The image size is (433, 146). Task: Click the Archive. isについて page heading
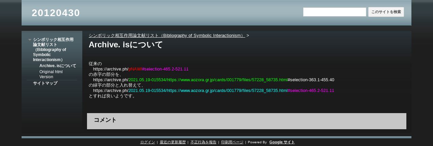click(126, 45)
